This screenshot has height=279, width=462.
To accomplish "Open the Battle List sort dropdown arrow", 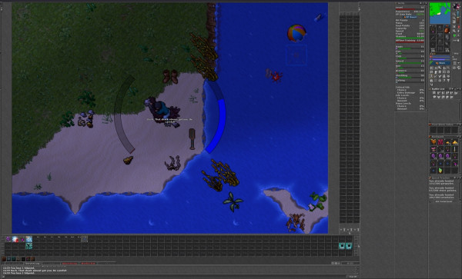I will tap(453, 89).
